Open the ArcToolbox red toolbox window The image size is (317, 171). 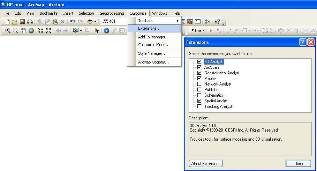[x=190, y=21]
